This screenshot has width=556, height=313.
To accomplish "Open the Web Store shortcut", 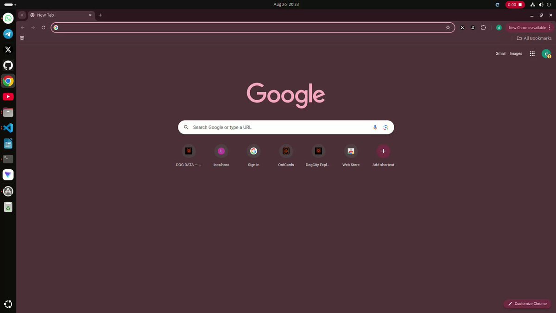I will point(351,156).
